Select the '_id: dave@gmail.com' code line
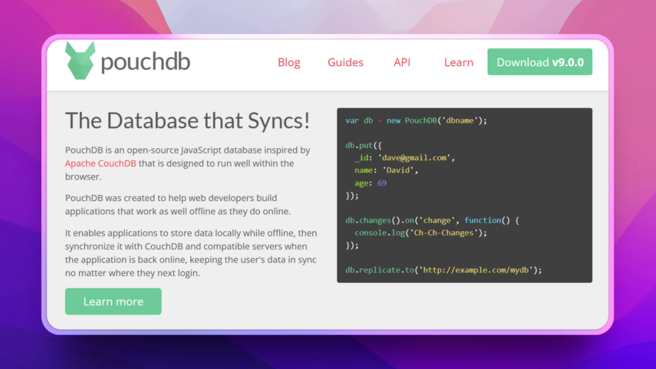 [404, 157]
